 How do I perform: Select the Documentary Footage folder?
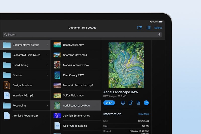tap(26, 45)
